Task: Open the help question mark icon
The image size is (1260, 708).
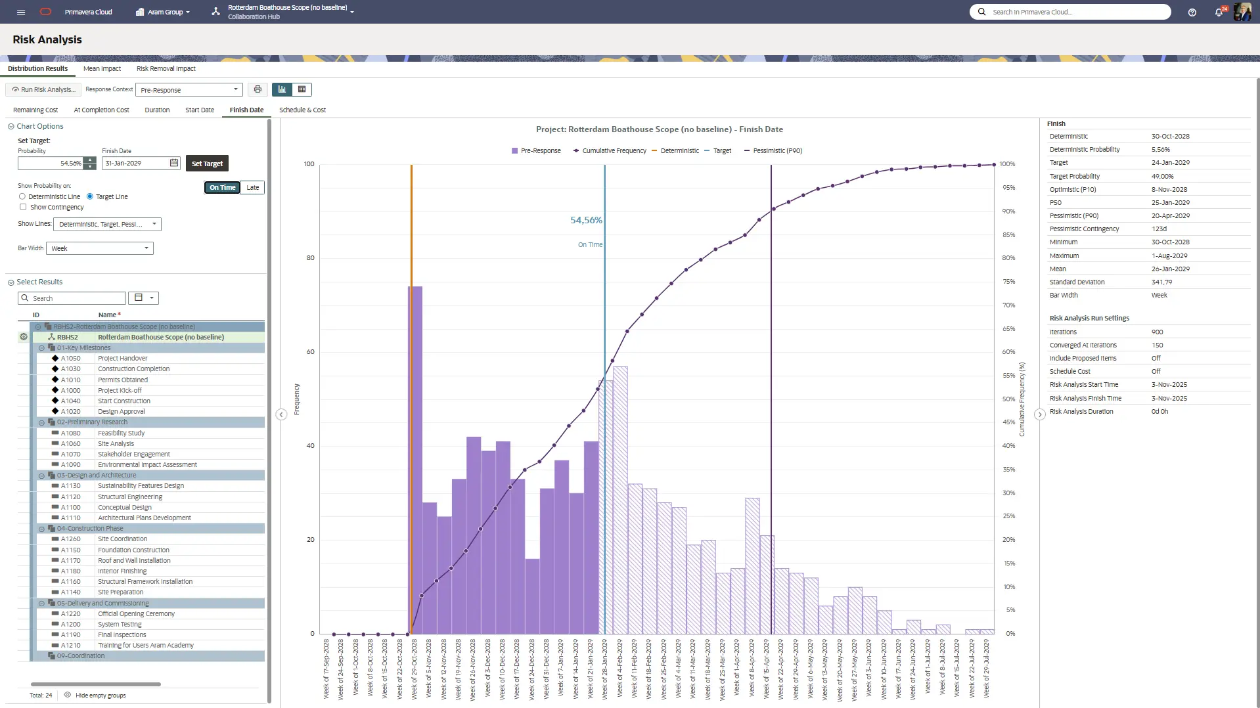Action: [x=1192, y=12]
